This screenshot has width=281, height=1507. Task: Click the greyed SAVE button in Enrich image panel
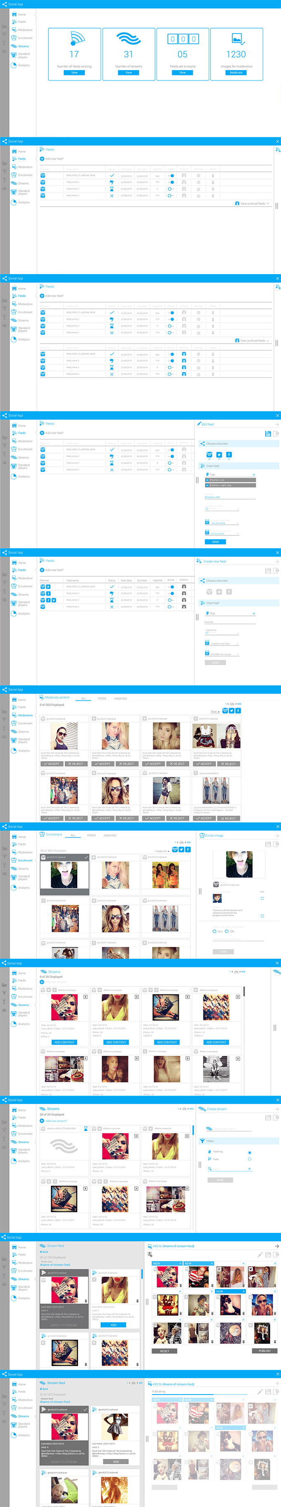click(x=223, y=952)
